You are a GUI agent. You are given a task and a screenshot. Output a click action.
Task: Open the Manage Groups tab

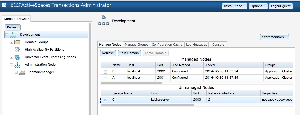click(137, 44)
